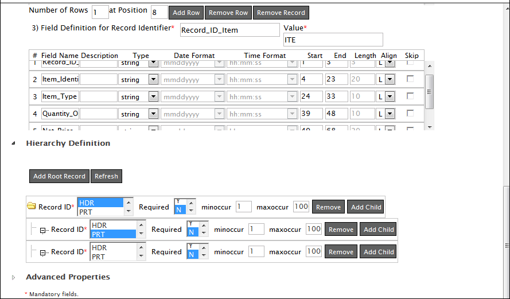
Task: Expand the Advanced Properties section
Action: coord(14,277)
